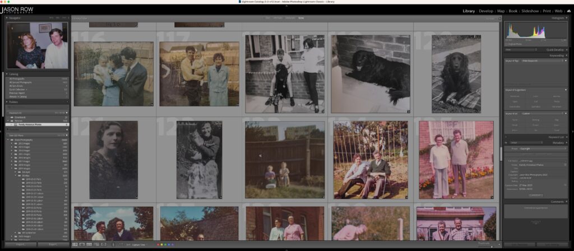The height and width of the screenshot is (251, 574).
Task: Click the Export button
Action: point(53,244)
